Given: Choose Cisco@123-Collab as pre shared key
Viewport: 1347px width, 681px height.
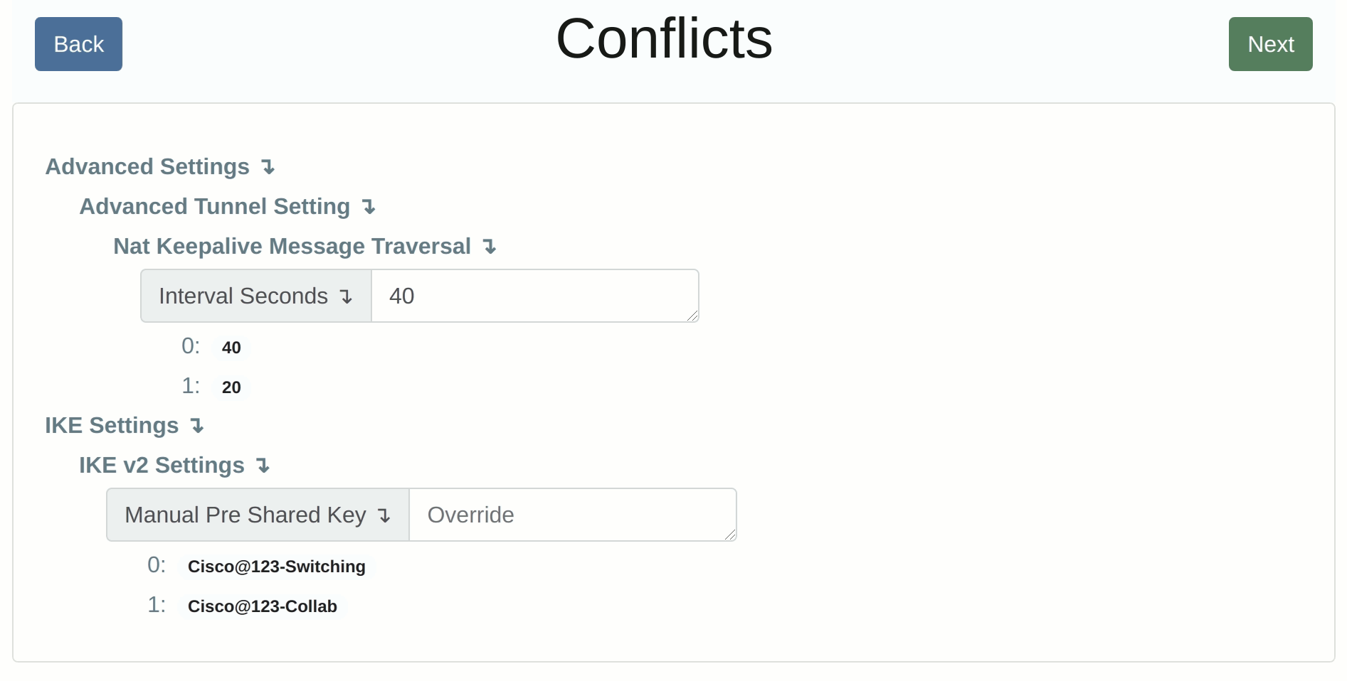Looking at the screenshot, I should pyautogui.click(x=263, y=607).
